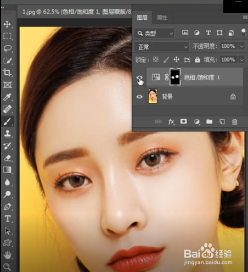This screenshot has height=272, width=248.
Task: Select the Horizontal Type tool
Action: [7, 219]
